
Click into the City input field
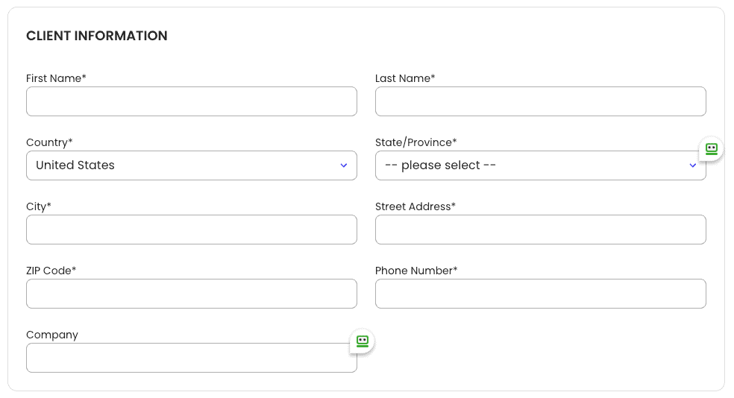click(192, 230)
